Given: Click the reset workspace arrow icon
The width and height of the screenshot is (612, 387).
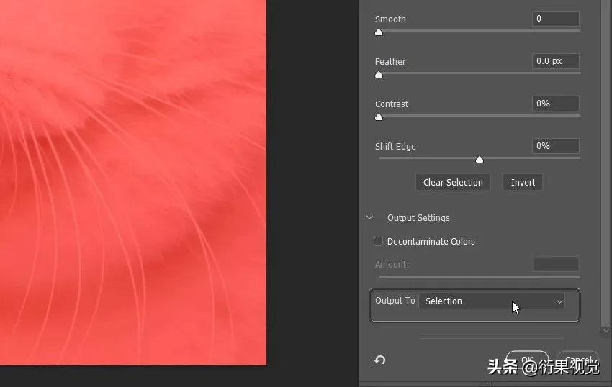Looking at the screenshot, I should [379, 360].
